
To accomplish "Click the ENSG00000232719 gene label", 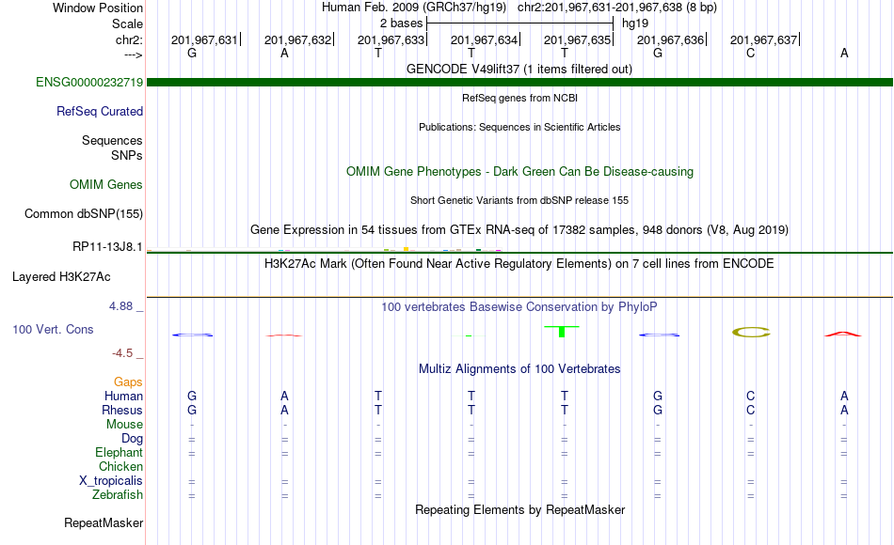I will [89, 82].
